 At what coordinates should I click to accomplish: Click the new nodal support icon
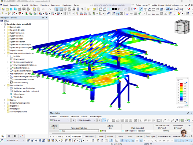point(26,14)
